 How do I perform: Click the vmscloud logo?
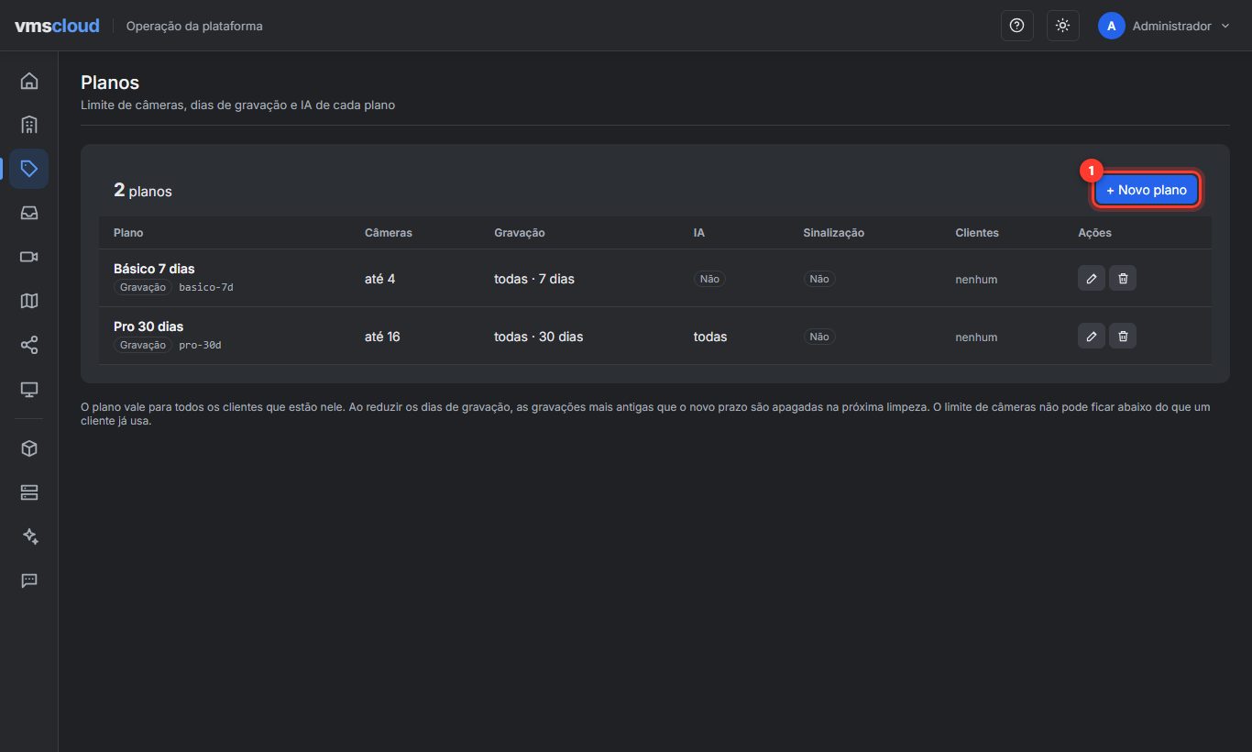[57, 26]
